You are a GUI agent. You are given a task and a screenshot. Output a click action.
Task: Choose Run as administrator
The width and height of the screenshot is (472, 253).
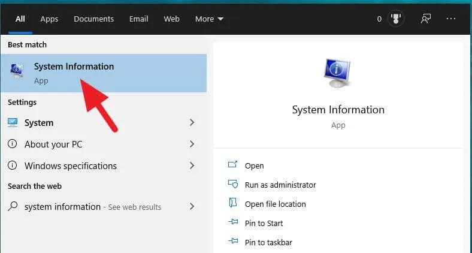click(x=280, y=185)
